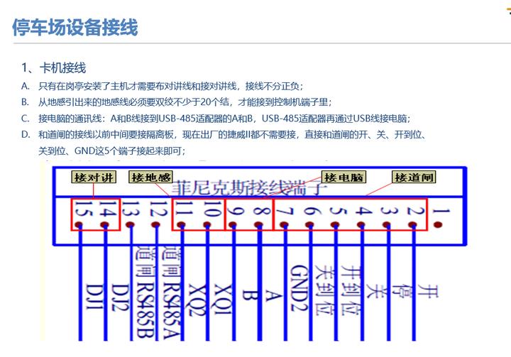
Task: Click the 接道闸 label box
Action: 414,177
